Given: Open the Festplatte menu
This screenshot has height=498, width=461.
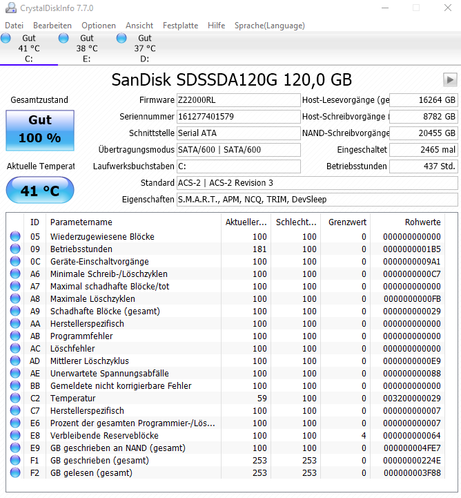Looking at the screenshot, I should click(x=181, y=26).
